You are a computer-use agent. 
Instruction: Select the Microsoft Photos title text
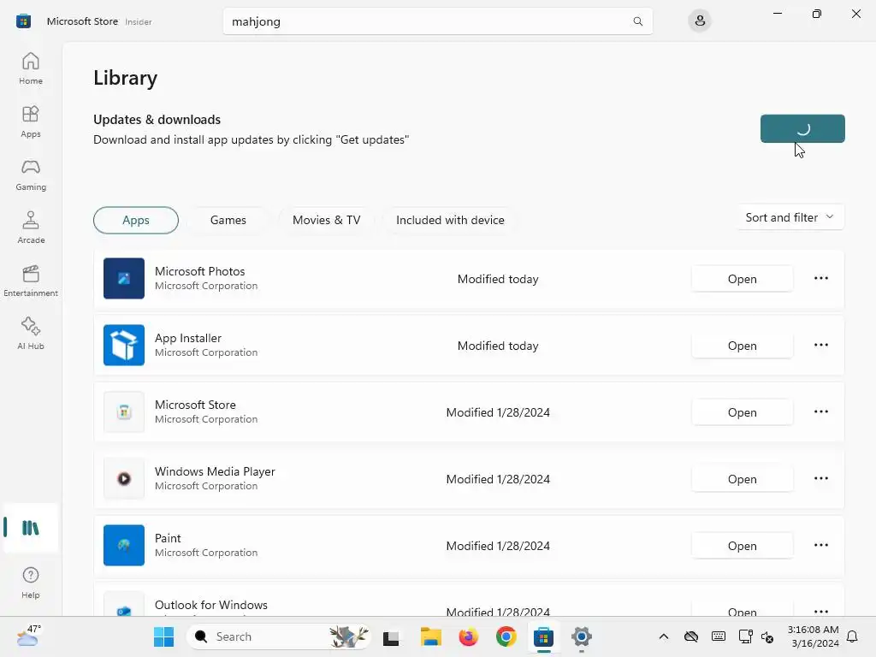[200, 271]
